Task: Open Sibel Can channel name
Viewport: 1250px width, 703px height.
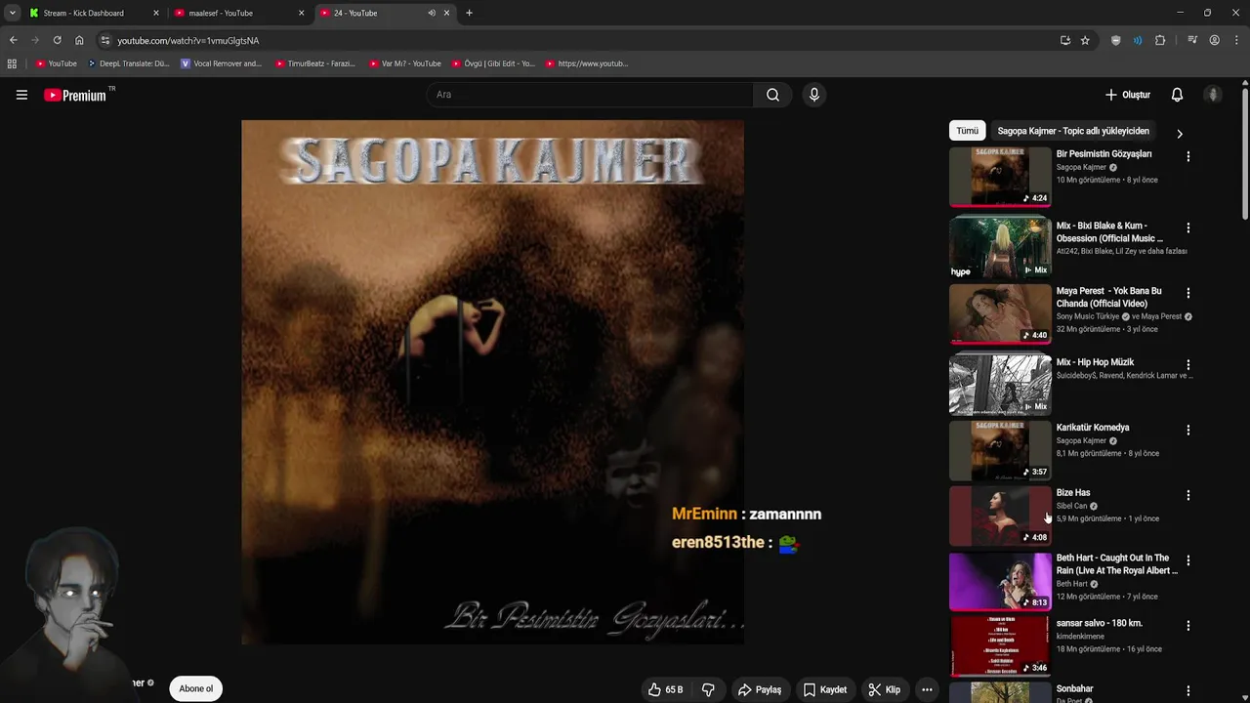Action: point(1071,506)
